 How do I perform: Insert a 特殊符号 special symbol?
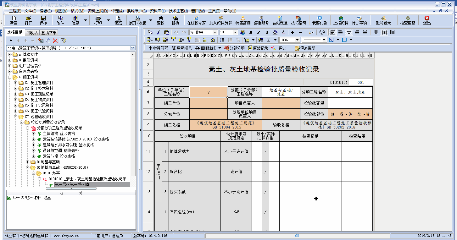point(158,48)
